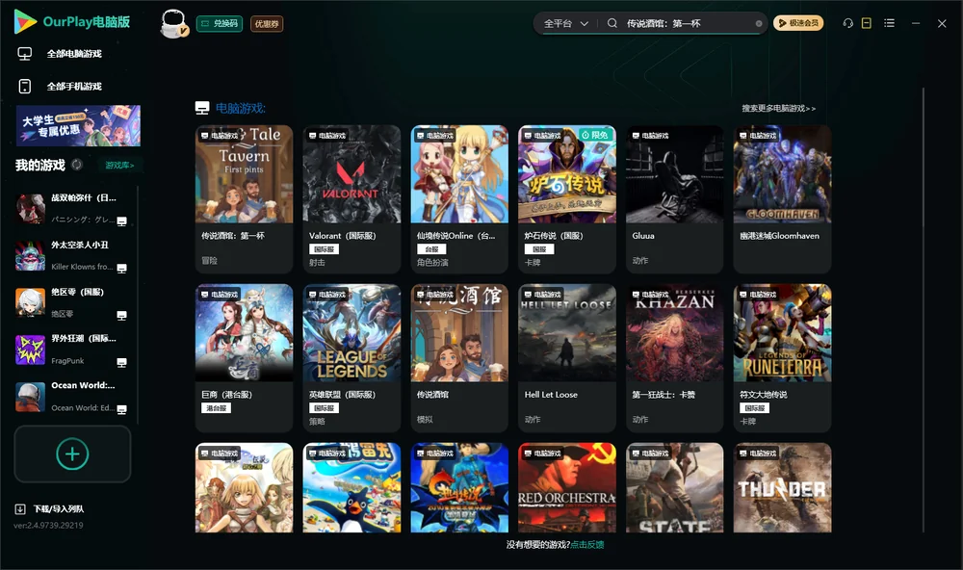
Task: Click 电脑游戏 badge on Gluua card
Action: pyautogui.click(x=651, y=135)
